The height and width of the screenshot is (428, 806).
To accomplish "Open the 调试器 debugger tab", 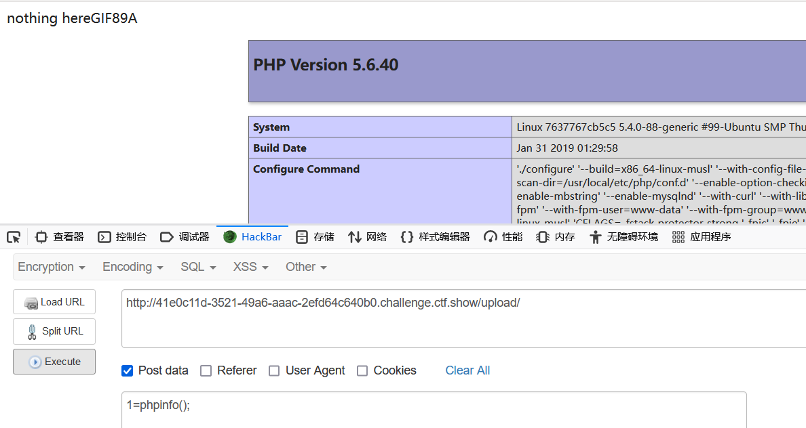I will click(x=185, y=237).
